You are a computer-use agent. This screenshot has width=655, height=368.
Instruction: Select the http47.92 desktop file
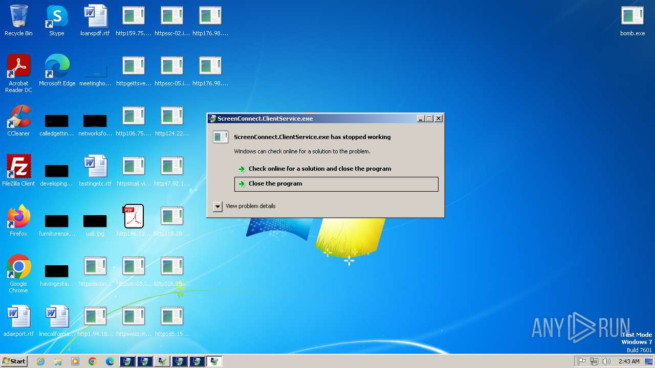coord(172,171)
